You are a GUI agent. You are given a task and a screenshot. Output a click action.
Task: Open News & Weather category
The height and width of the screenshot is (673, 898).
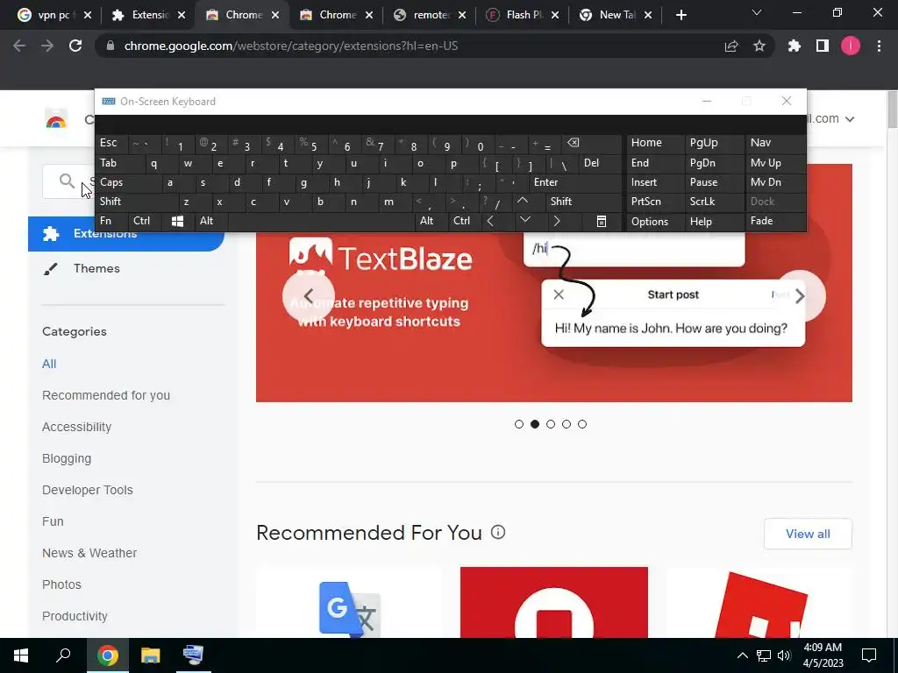click(x=89, y=553)
